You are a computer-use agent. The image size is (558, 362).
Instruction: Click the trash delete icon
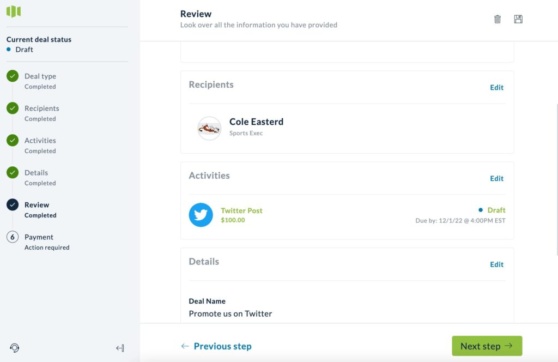pyautogui.click(x=497, y=19)
